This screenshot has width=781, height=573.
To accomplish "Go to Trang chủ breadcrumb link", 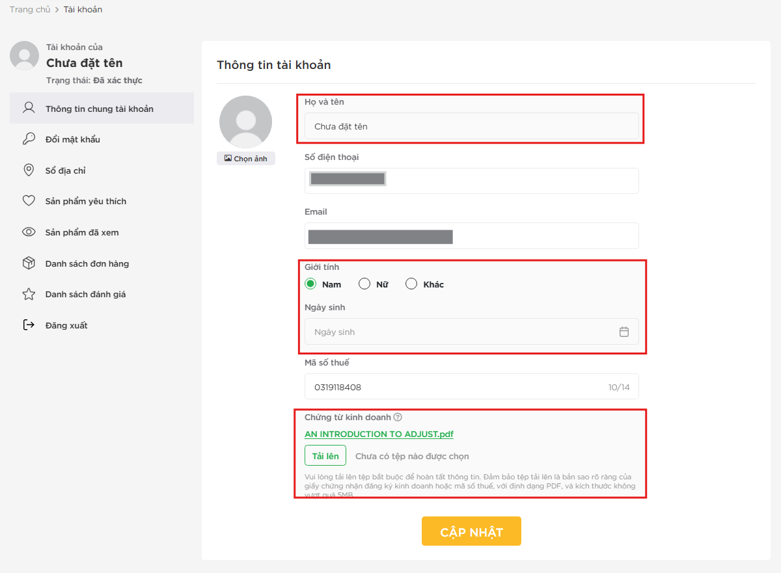I will coord(30,10).
